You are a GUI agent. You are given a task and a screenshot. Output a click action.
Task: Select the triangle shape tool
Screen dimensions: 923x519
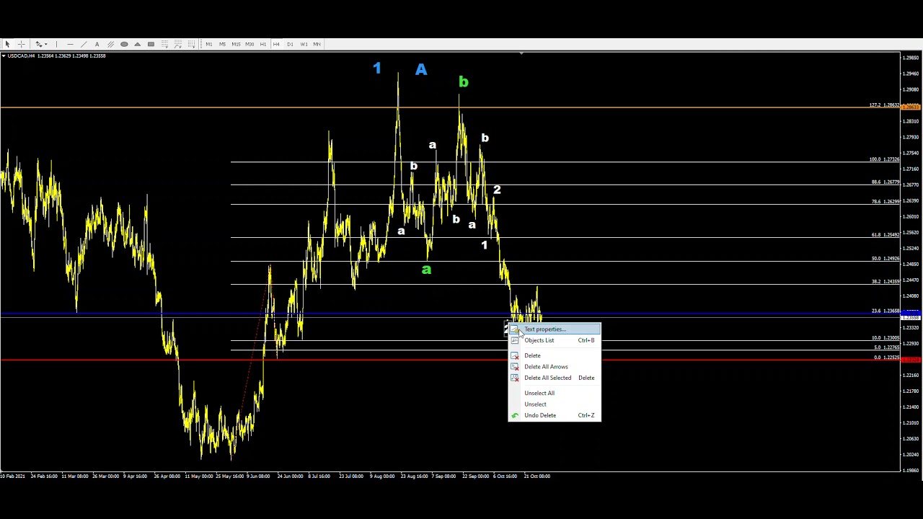(137, 44)
